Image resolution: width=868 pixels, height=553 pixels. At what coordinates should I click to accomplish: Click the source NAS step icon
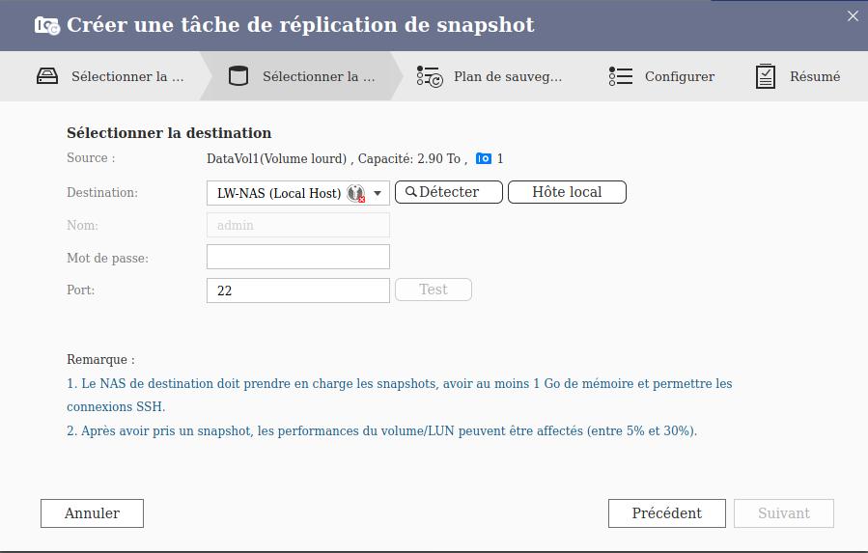point(47,76)
